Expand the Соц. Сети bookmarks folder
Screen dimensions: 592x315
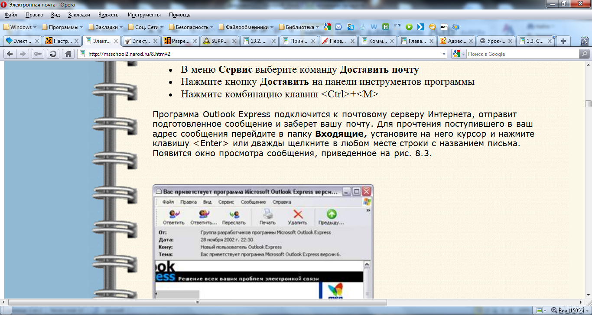146,27
